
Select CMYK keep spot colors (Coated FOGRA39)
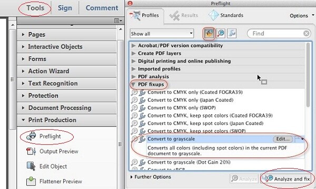[210, 115]
